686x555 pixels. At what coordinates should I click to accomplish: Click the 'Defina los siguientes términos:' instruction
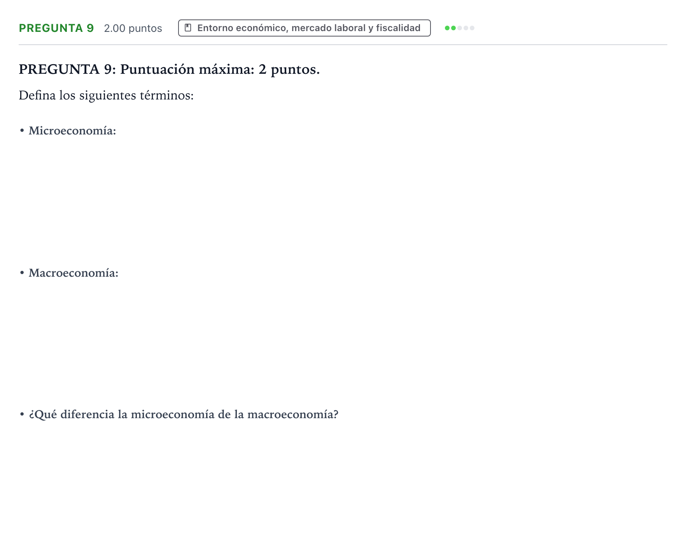106,96
